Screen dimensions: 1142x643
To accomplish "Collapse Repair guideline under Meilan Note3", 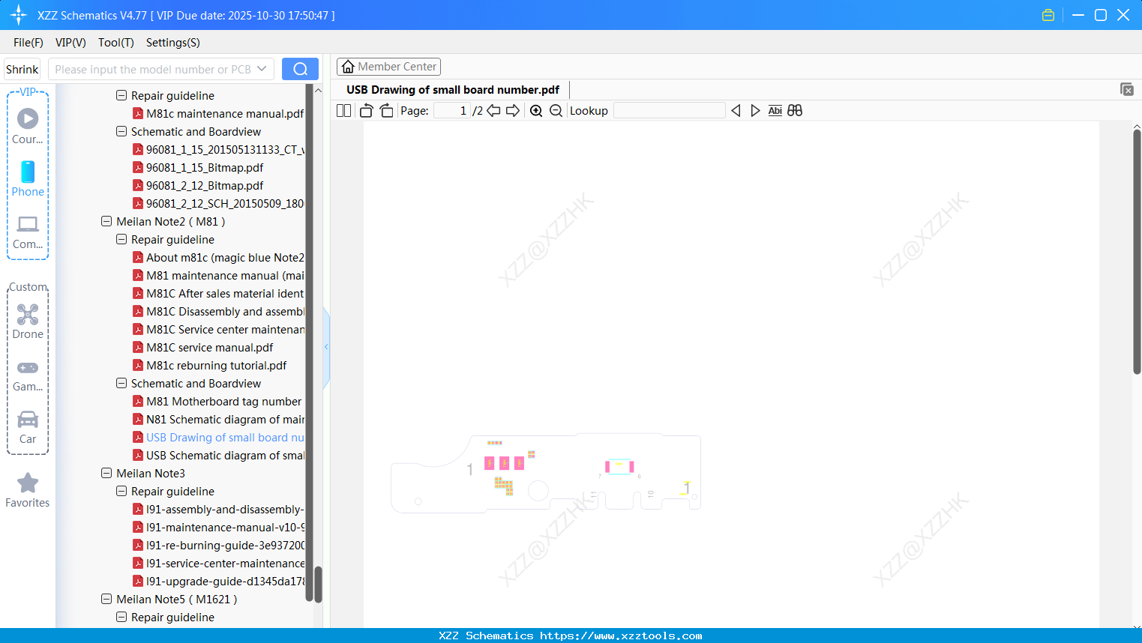I will (x=121, y=491).
